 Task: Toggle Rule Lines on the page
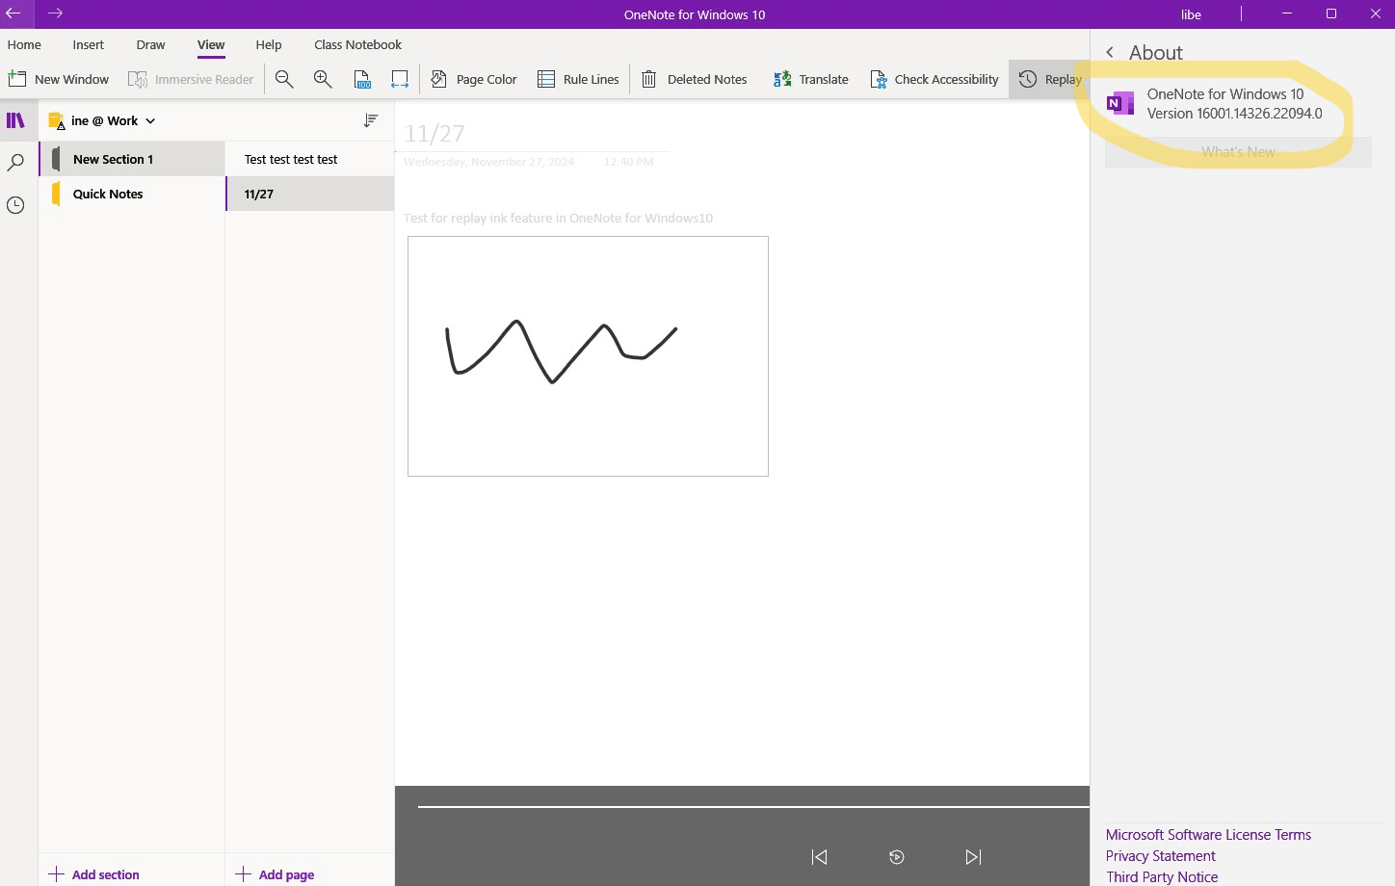(578, 79)
